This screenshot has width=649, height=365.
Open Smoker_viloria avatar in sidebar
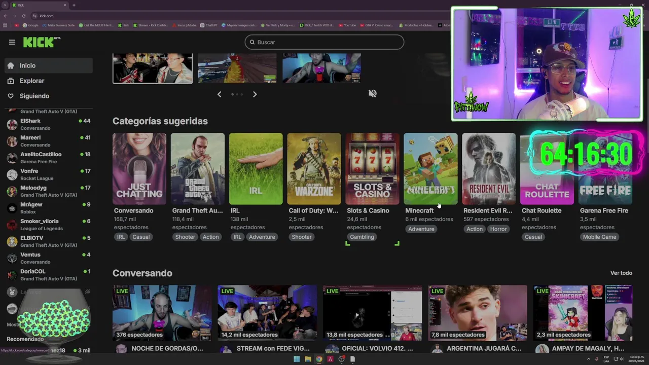(x=12, y=225)
